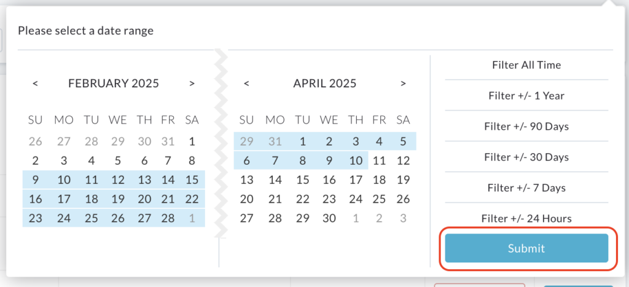Navigate forward from April 2025 calendar

click(403, 84)
